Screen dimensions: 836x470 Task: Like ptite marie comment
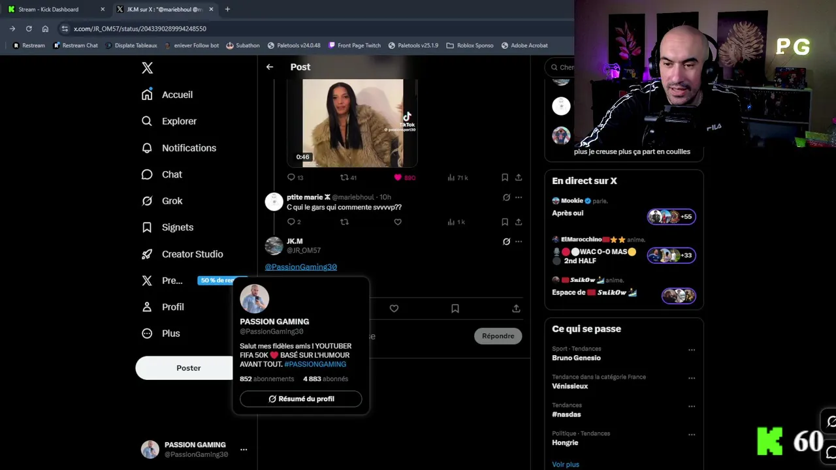click(398, 222)
